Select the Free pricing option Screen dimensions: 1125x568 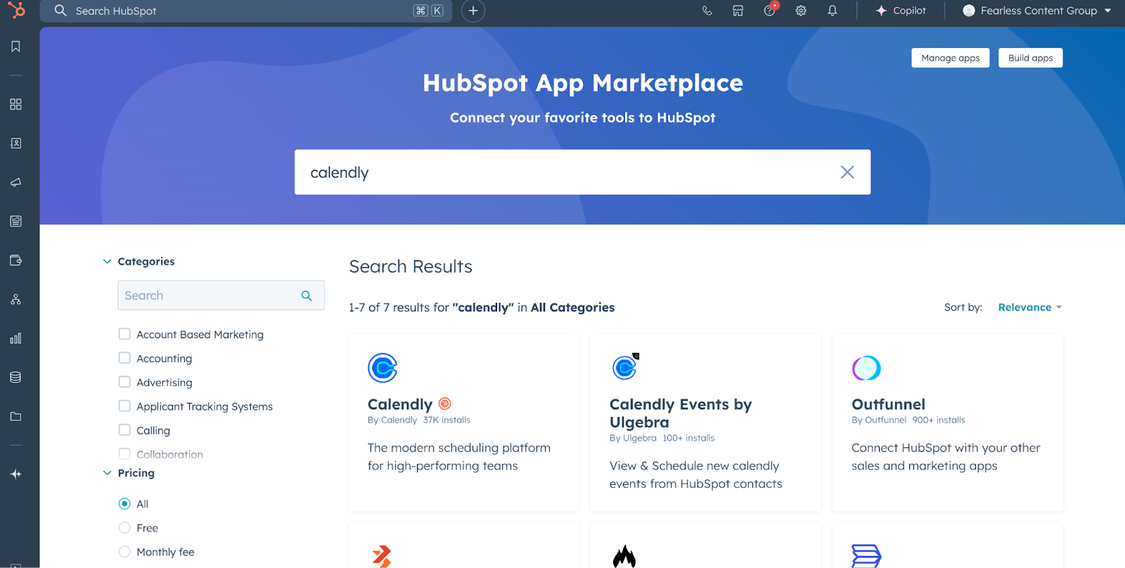124,527
